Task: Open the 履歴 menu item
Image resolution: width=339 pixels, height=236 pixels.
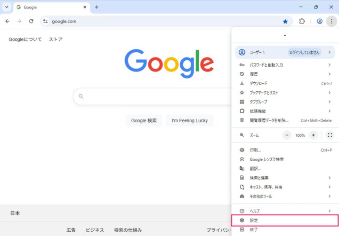Action: [285, 74]
